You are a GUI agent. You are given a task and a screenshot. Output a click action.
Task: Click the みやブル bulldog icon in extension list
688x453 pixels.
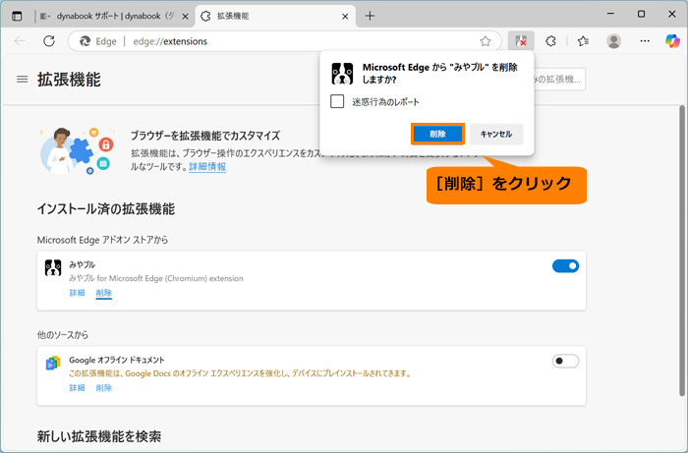click(x=53, y=268)
